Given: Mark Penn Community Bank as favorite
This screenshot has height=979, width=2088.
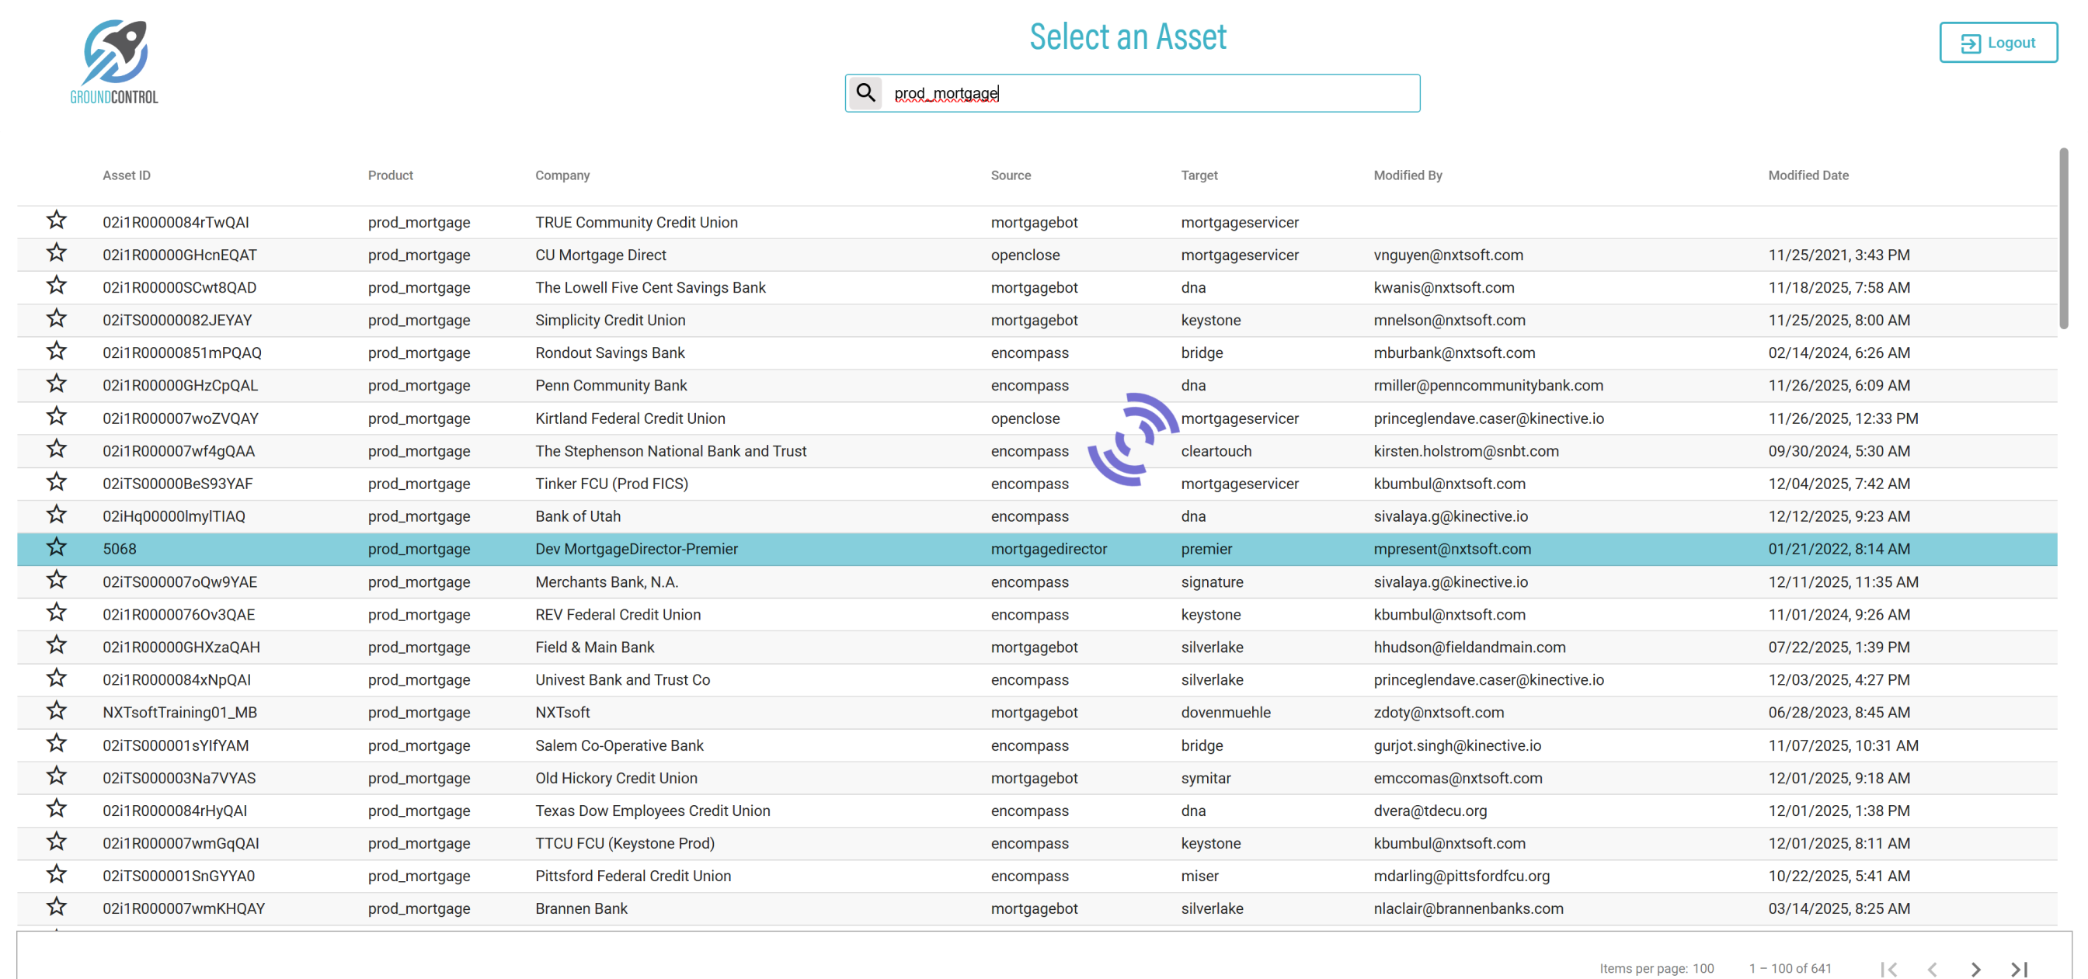Looking at the screenshot, I should (x=56, y=384).
